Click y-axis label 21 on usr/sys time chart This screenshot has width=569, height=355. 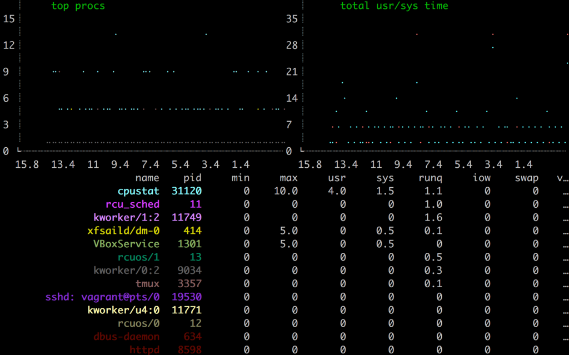point(292,72)
